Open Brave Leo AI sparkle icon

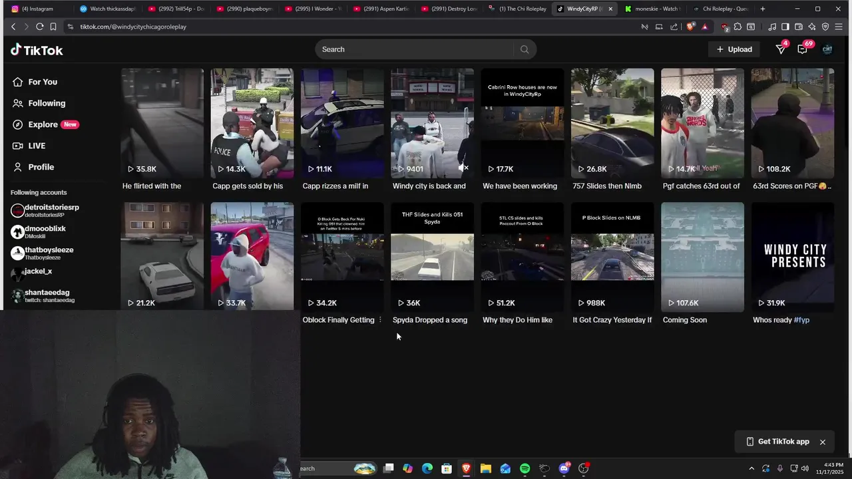[812, 27]
